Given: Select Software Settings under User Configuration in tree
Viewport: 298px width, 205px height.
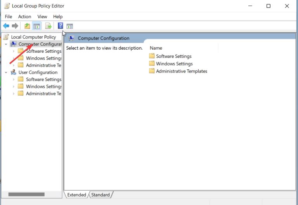Looking at the screenshot, I should point(44,79).
